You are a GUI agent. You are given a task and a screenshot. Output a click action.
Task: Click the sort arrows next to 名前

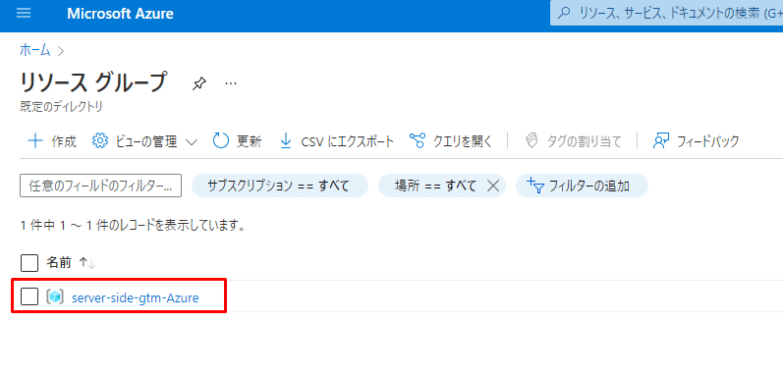(x=86, y=263)
